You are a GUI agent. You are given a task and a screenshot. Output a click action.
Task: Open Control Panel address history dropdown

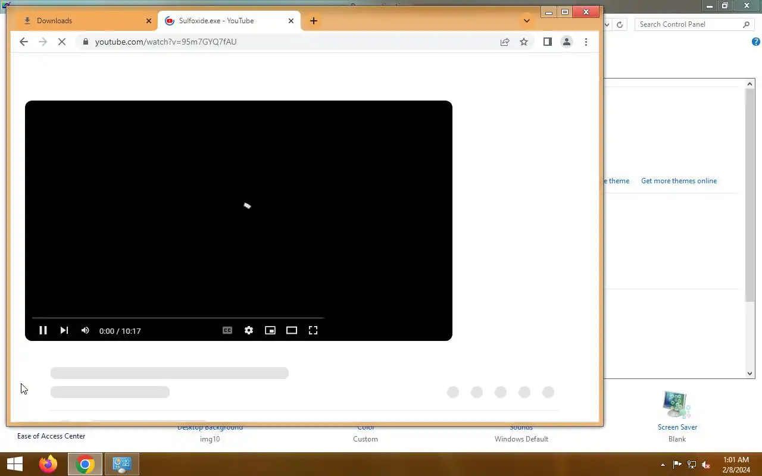pyautogui.click(x=607, y=24)
